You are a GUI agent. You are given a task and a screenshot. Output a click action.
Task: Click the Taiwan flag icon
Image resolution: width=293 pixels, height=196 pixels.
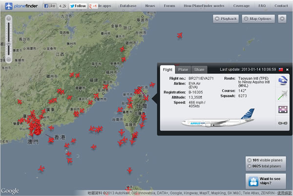tap(281, 70)
